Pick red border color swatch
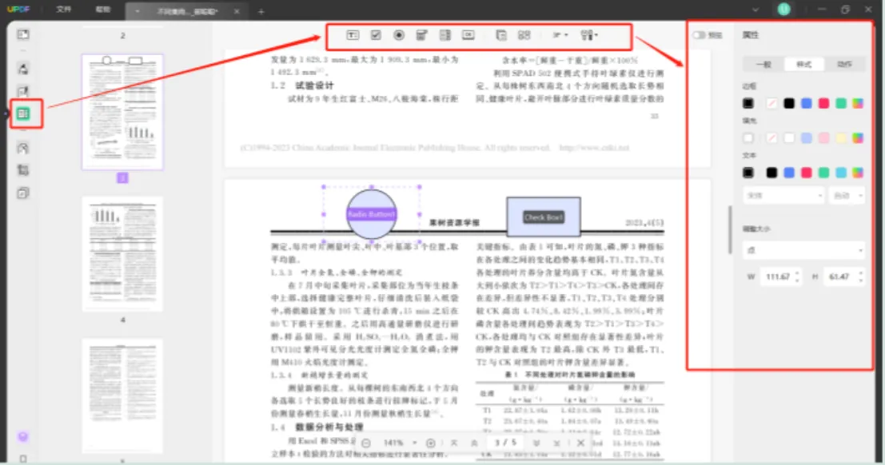Screen dimensions: 885x465 click(824, 103)
